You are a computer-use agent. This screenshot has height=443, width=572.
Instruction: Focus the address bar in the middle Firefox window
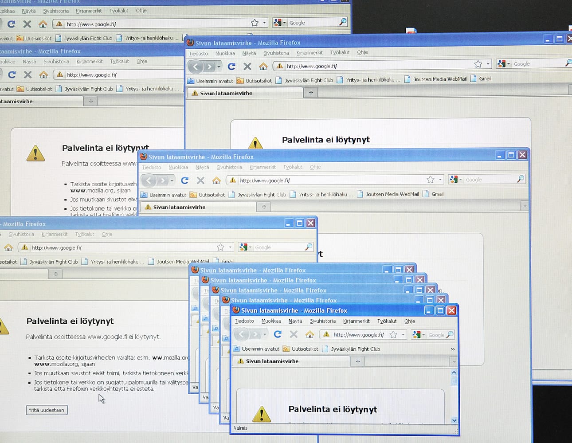(x=335, y=180)
